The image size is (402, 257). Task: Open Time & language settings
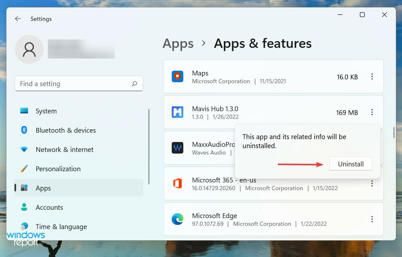(79, 226)
